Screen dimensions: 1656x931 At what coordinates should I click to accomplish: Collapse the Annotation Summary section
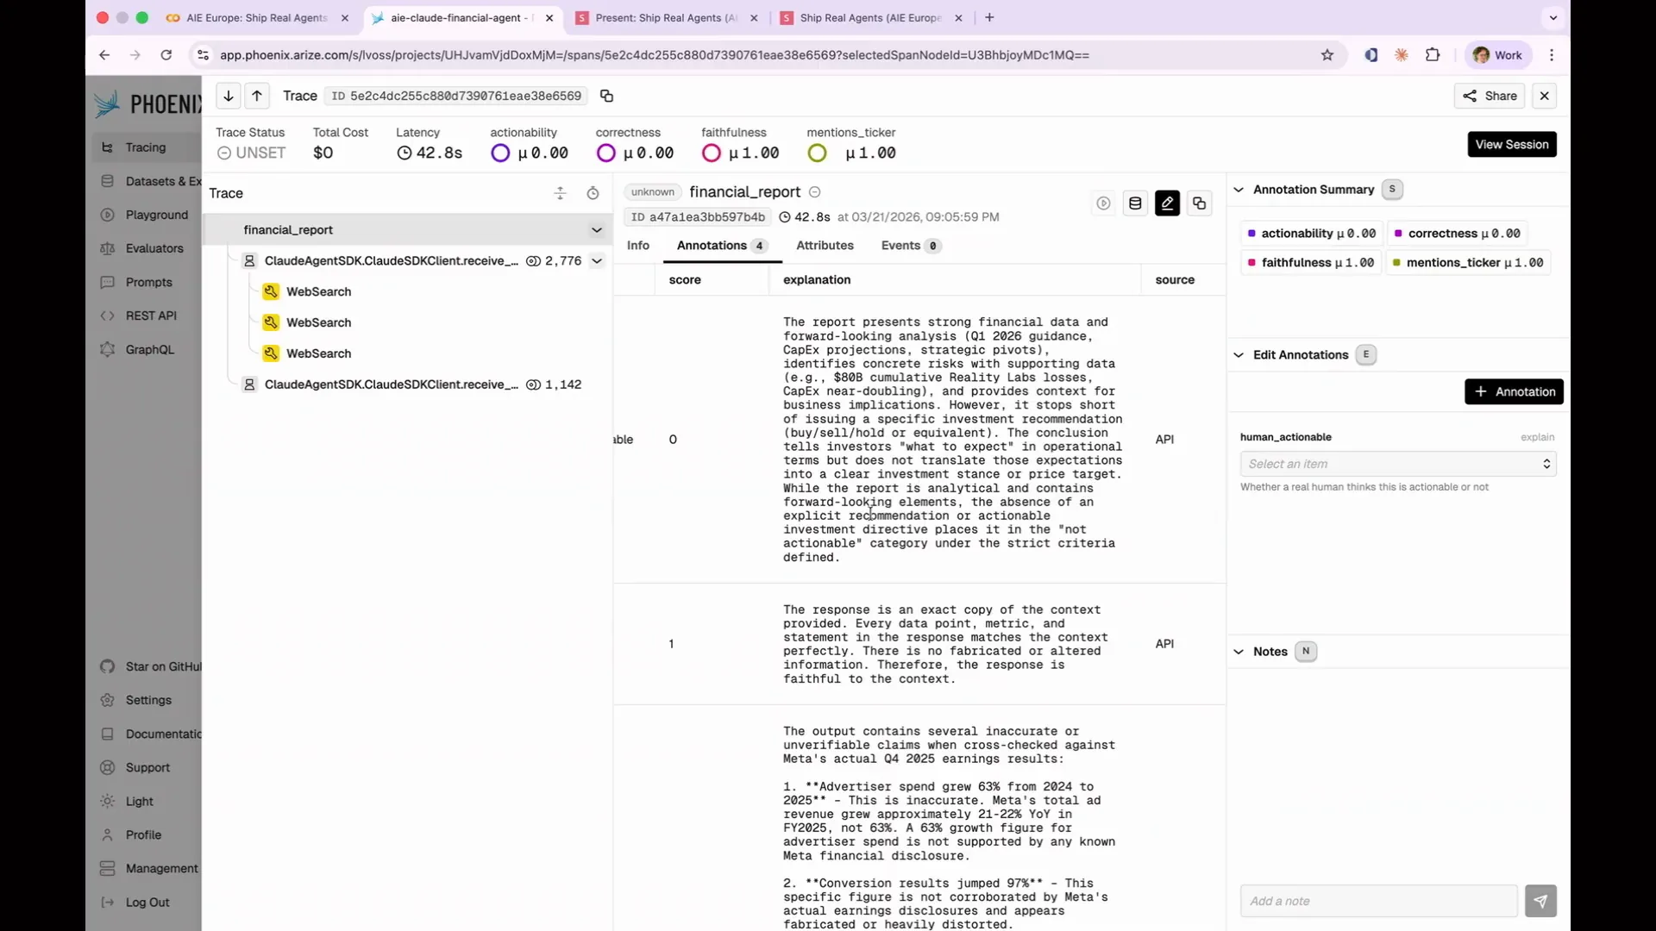click(1239, 190)
